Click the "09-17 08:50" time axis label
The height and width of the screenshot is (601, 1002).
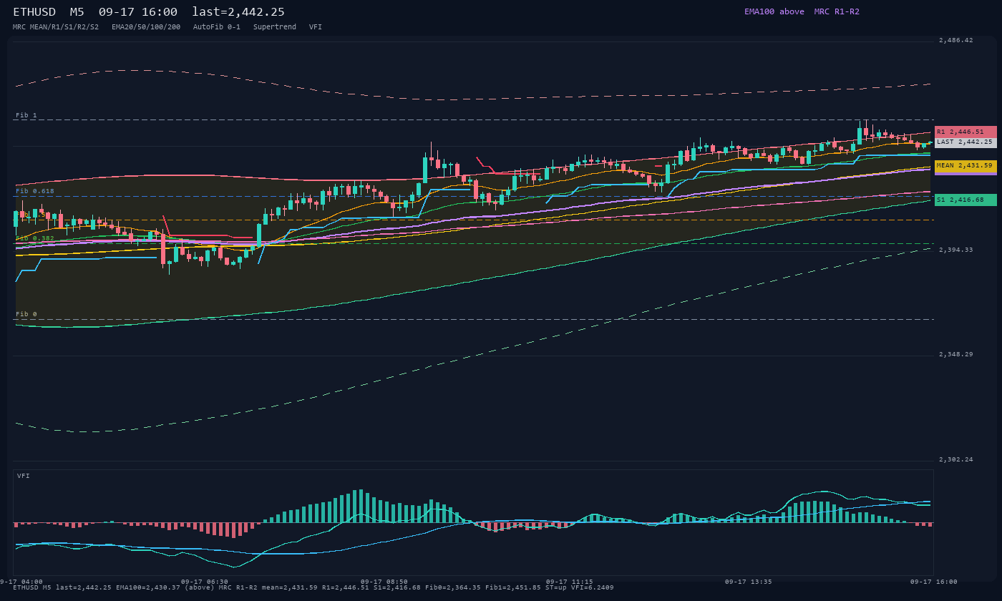coord(384,582)
